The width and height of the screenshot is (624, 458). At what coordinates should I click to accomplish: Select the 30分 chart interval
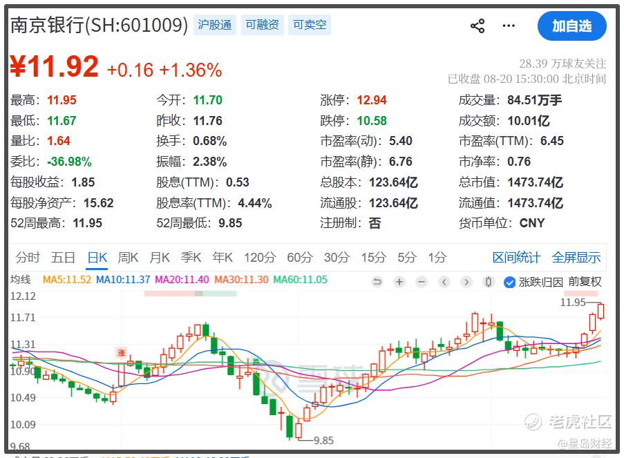pos(337,258)
